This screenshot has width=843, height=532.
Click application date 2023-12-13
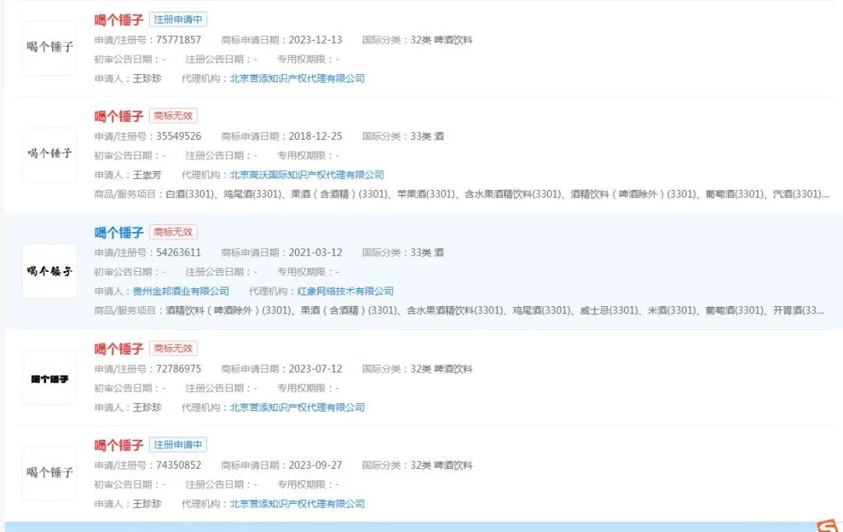click(315, 40)
